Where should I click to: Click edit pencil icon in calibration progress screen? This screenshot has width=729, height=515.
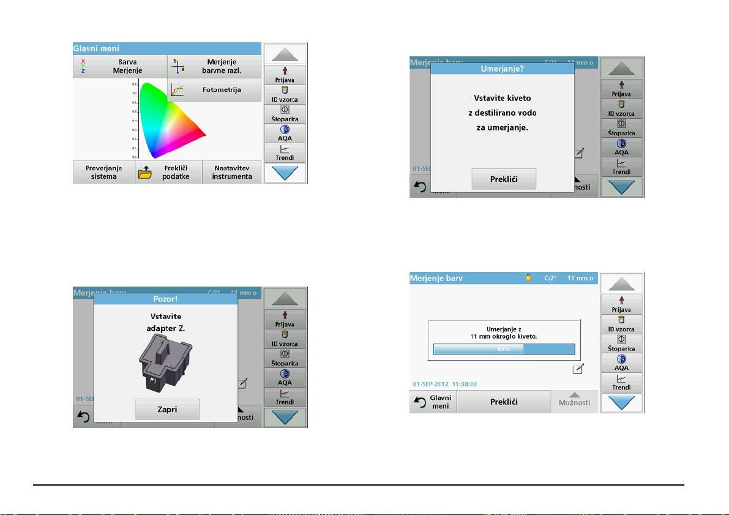coord(578,369)
